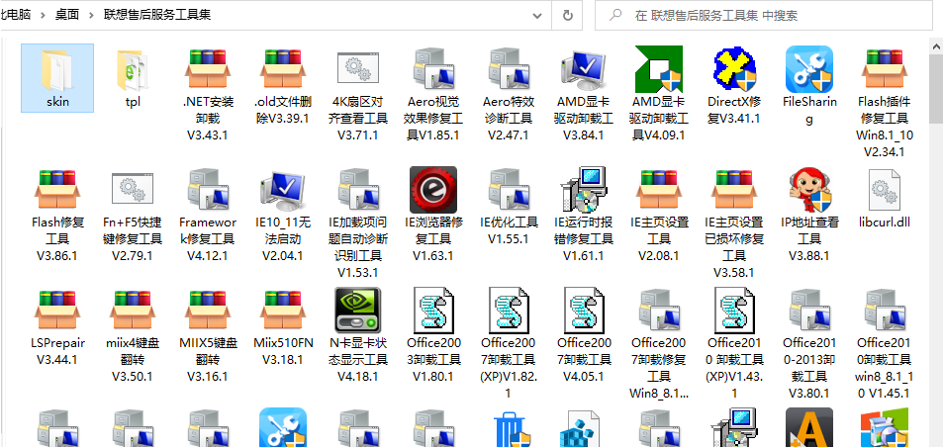
Task: Select Fn+F5快捷键修复工具 icon
Action: click(x=133, y=188)
